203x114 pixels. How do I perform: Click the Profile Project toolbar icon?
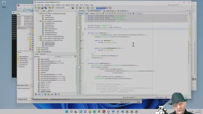pos(92,8)
